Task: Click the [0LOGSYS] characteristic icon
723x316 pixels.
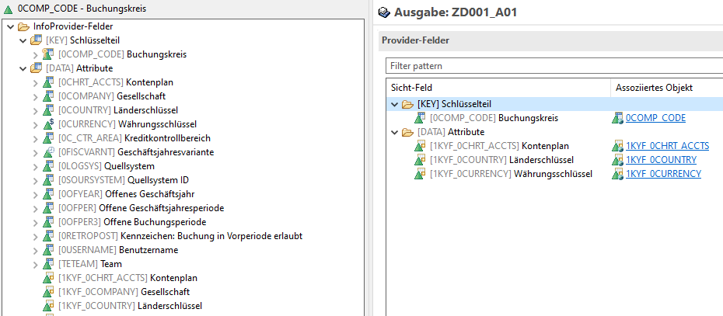Action: tap(48, 166)
